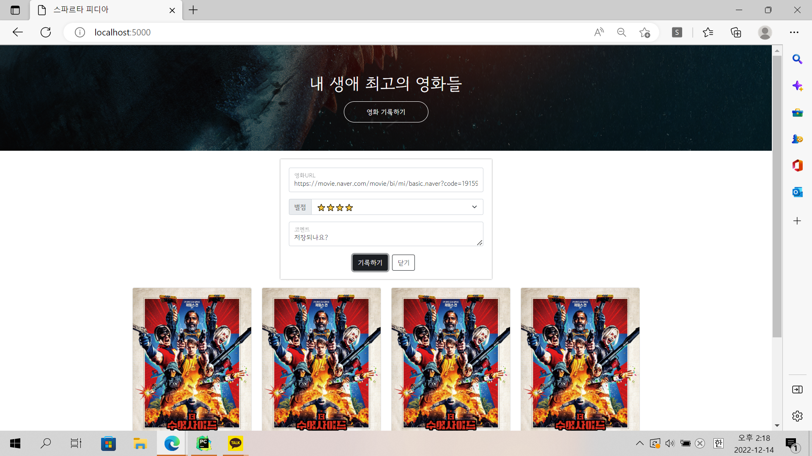
Task: Reload the localhost page
Action: (46, 32)
